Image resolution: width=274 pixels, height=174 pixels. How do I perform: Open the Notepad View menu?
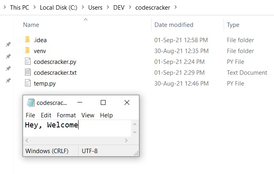click(88, 115)
